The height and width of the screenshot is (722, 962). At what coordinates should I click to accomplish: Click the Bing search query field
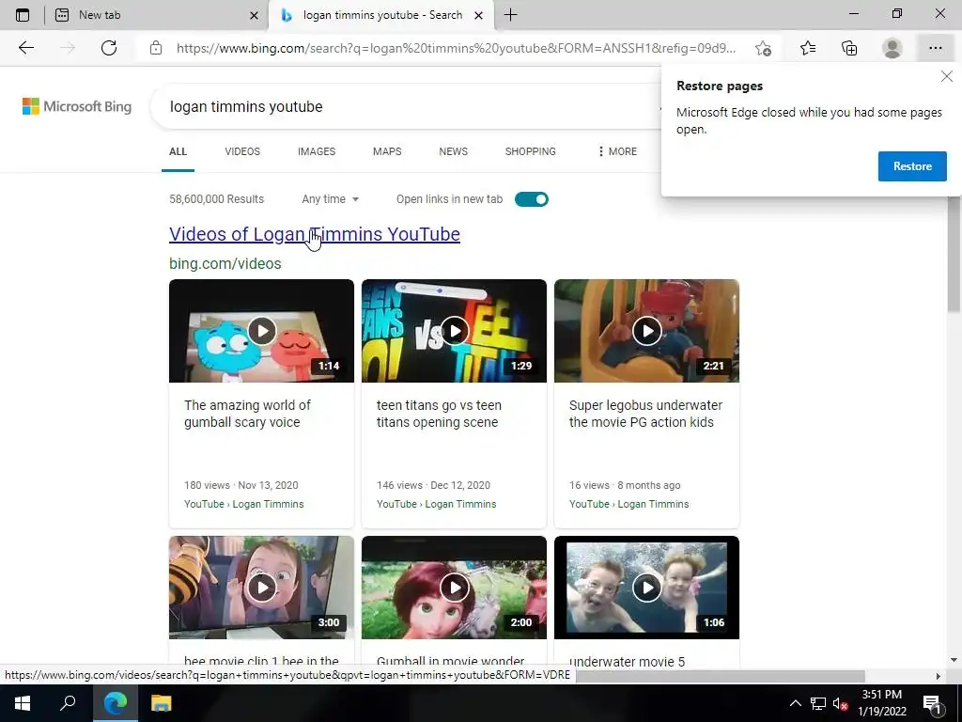tap(405, 107)
